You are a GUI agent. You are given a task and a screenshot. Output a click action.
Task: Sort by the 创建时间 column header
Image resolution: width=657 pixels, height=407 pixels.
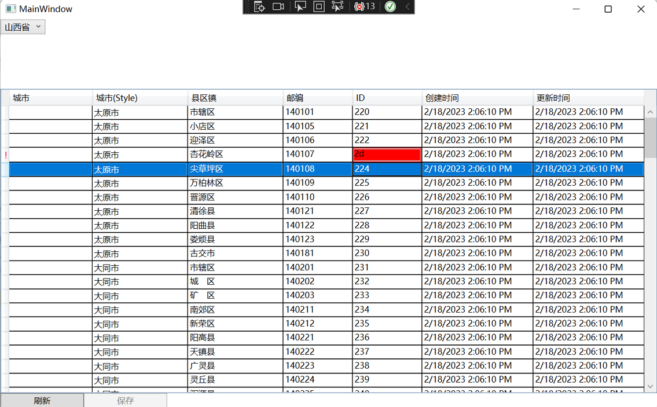point(477,98)
